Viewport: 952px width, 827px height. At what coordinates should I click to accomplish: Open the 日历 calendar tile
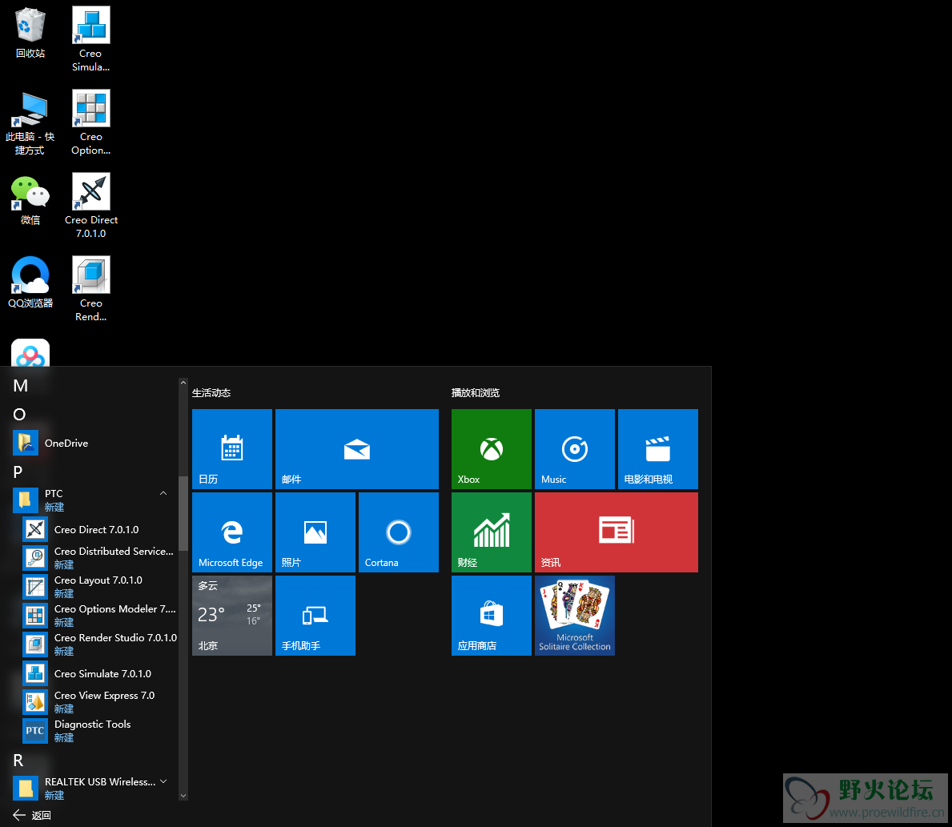point(232,448)
